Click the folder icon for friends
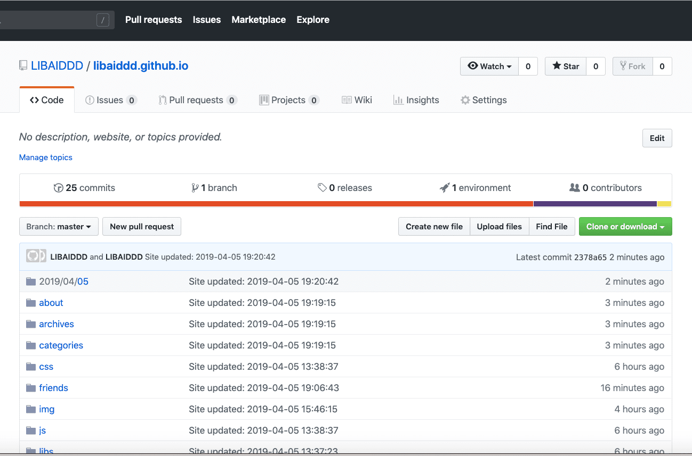This screenshot has width=692, height=456. [31, 388]
